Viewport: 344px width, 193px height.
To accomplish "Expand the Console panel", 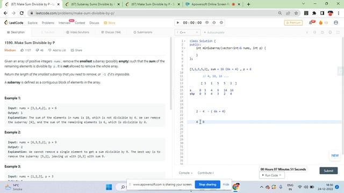I will click(185, 173).
